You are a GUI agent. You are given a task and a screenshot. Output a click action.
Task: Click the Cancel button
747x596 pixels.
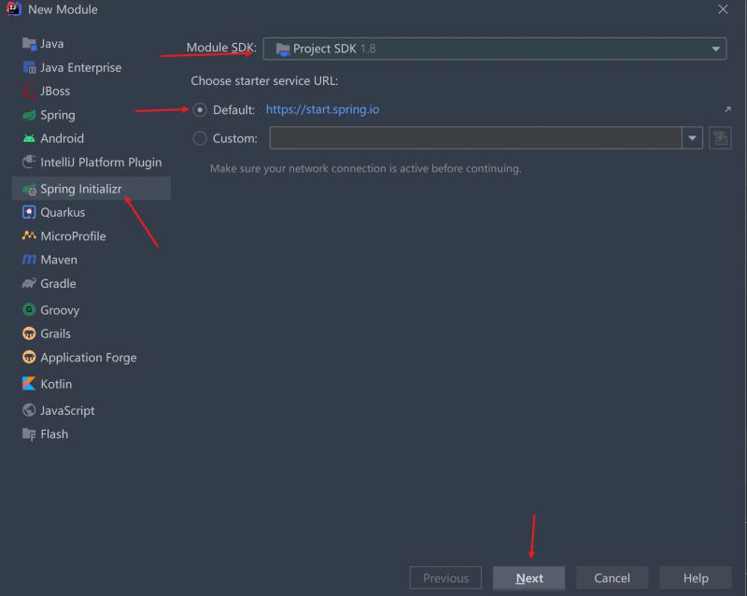click(612, 578)
